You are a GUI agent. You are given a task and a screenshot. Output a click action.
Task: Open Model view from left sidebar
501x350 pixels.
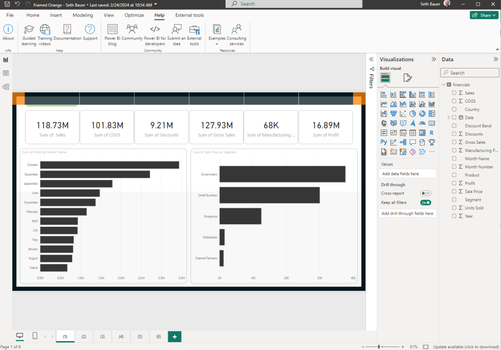[x=6, y=87]
